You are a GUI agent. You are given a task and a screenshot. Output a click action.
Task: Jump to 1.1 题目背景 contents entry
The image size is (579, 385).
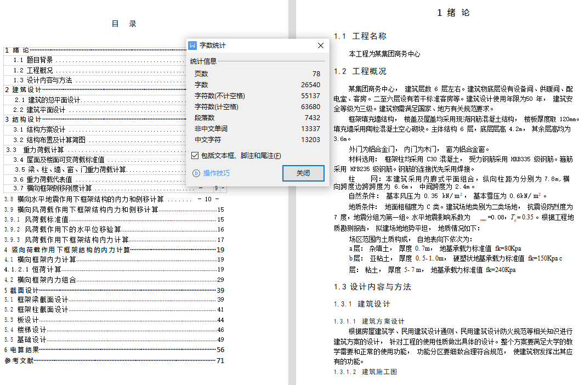tap(33, 60)
